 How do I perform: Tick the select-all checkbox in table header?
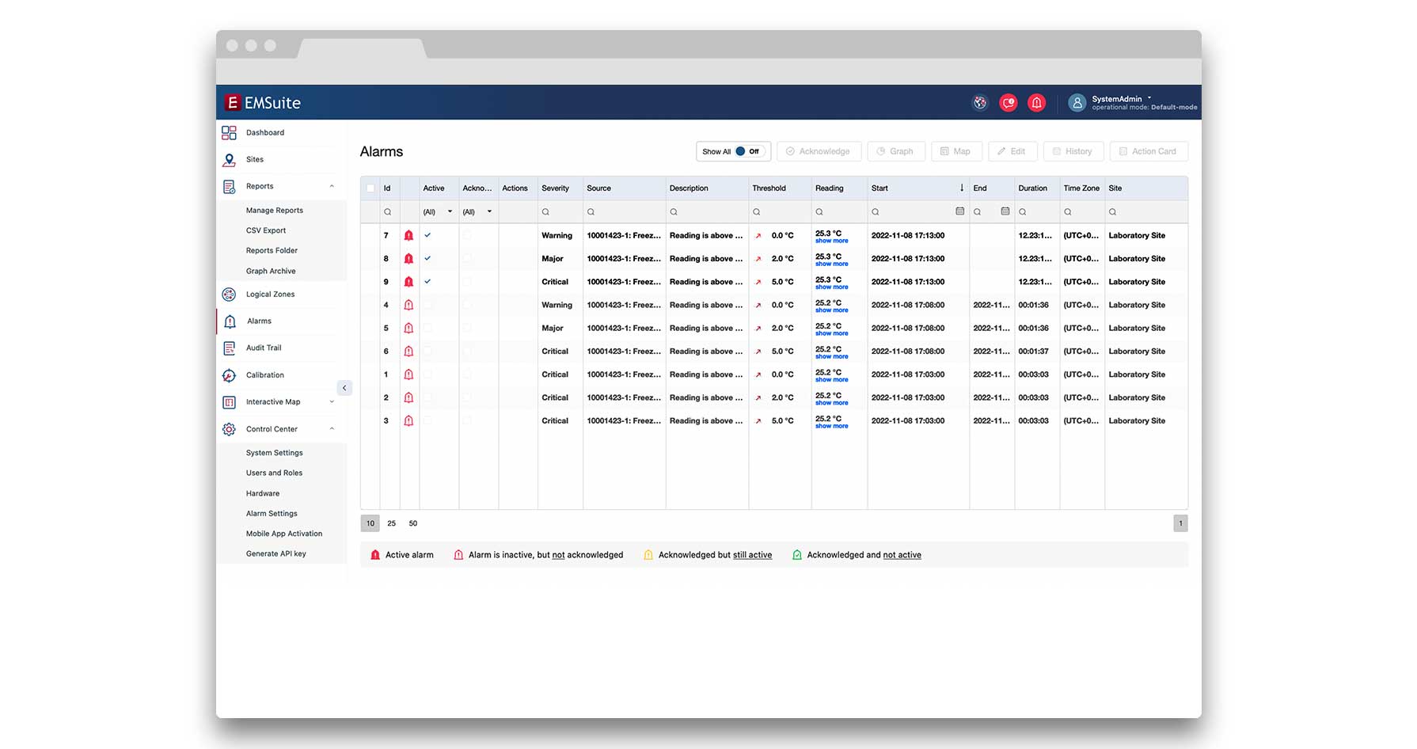(x=370, y=188)
